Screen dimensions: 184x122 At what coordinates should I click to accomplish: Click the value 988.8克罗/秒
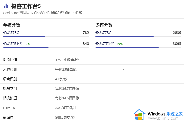[x=65, y=117]
